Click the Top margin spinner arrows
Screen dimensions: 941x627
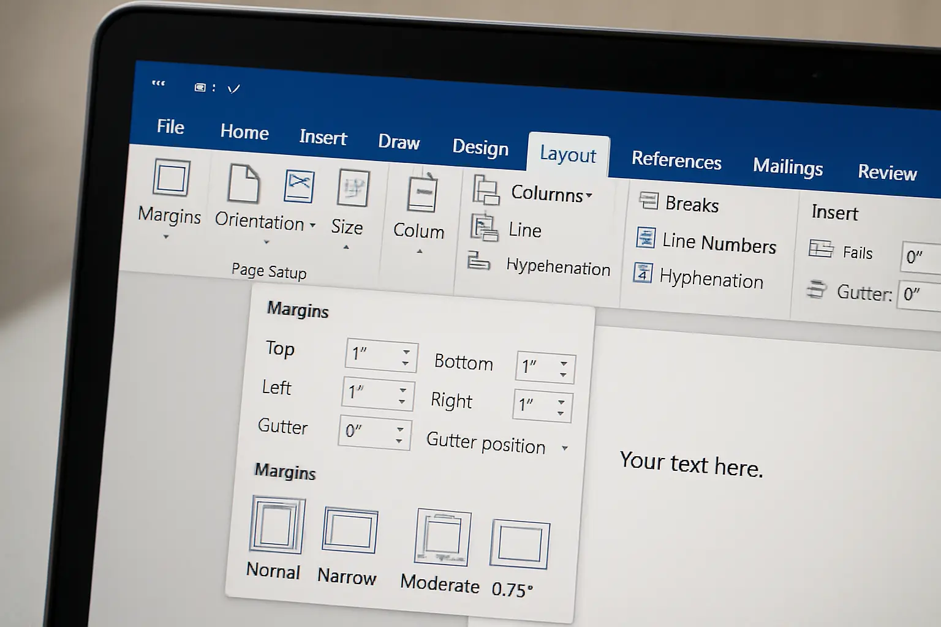(406, 358)
